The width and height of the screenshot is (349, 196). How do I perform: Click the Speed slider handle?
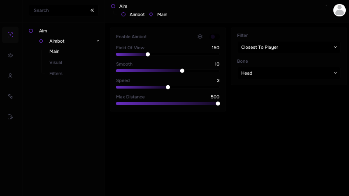(x=168, y=87)
